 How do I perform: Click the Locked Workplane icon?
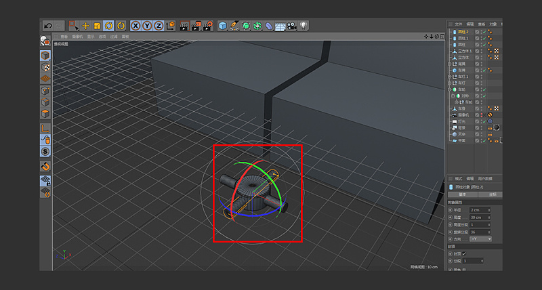pos(45,181)
